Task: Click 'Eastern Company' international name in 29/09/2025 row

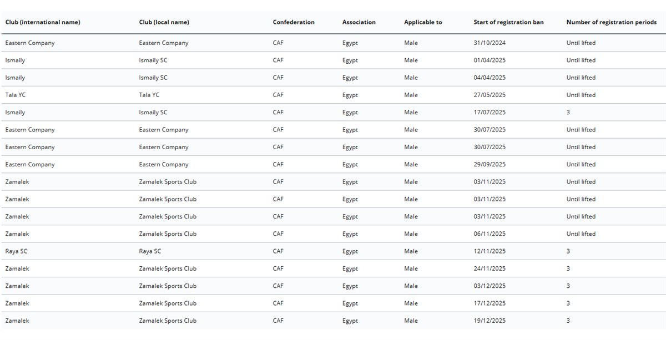Action: tap(30, 164)
